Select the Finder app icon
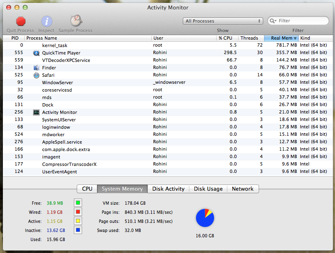 37,68
